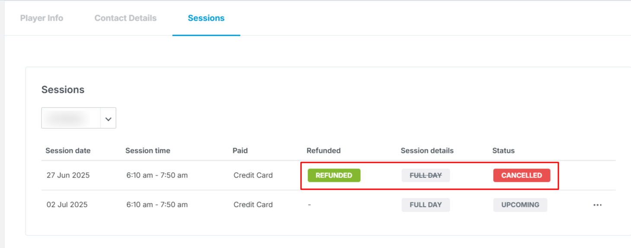
Task: Expand the sessions filter dropdown arrow
Action: (x=108, y=118)
